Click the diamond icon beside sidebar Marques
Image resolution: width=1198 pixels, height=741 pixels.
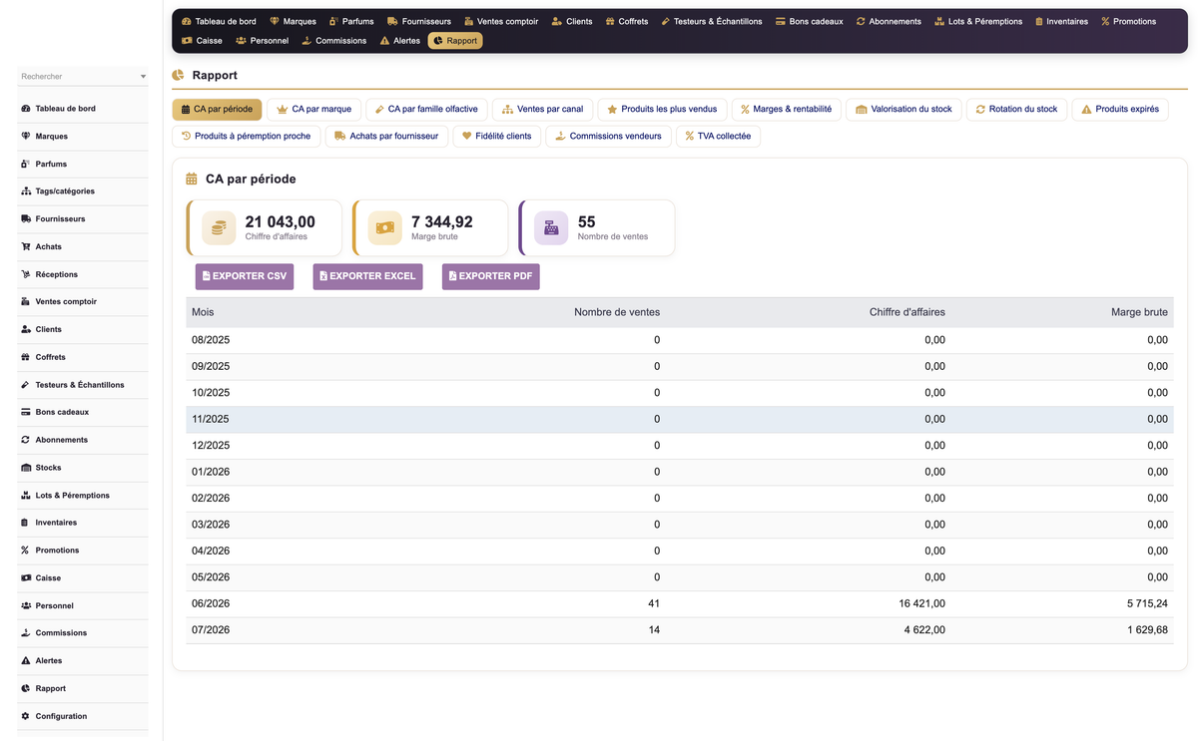(x=25, y=136)
